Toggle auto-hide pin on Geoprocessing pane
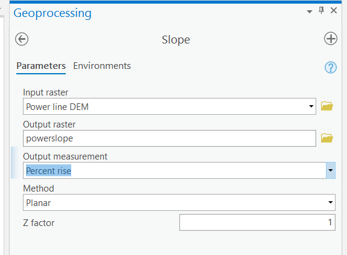The image size is (347, 255). tap(321, 10)
